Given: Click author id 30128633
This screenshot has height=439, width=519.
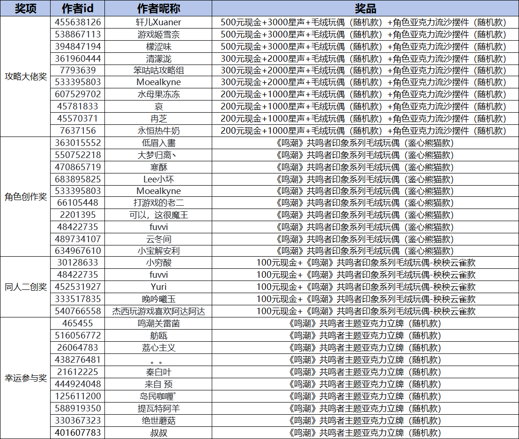Looking at the screenshot, I should [x=78, y=263].
